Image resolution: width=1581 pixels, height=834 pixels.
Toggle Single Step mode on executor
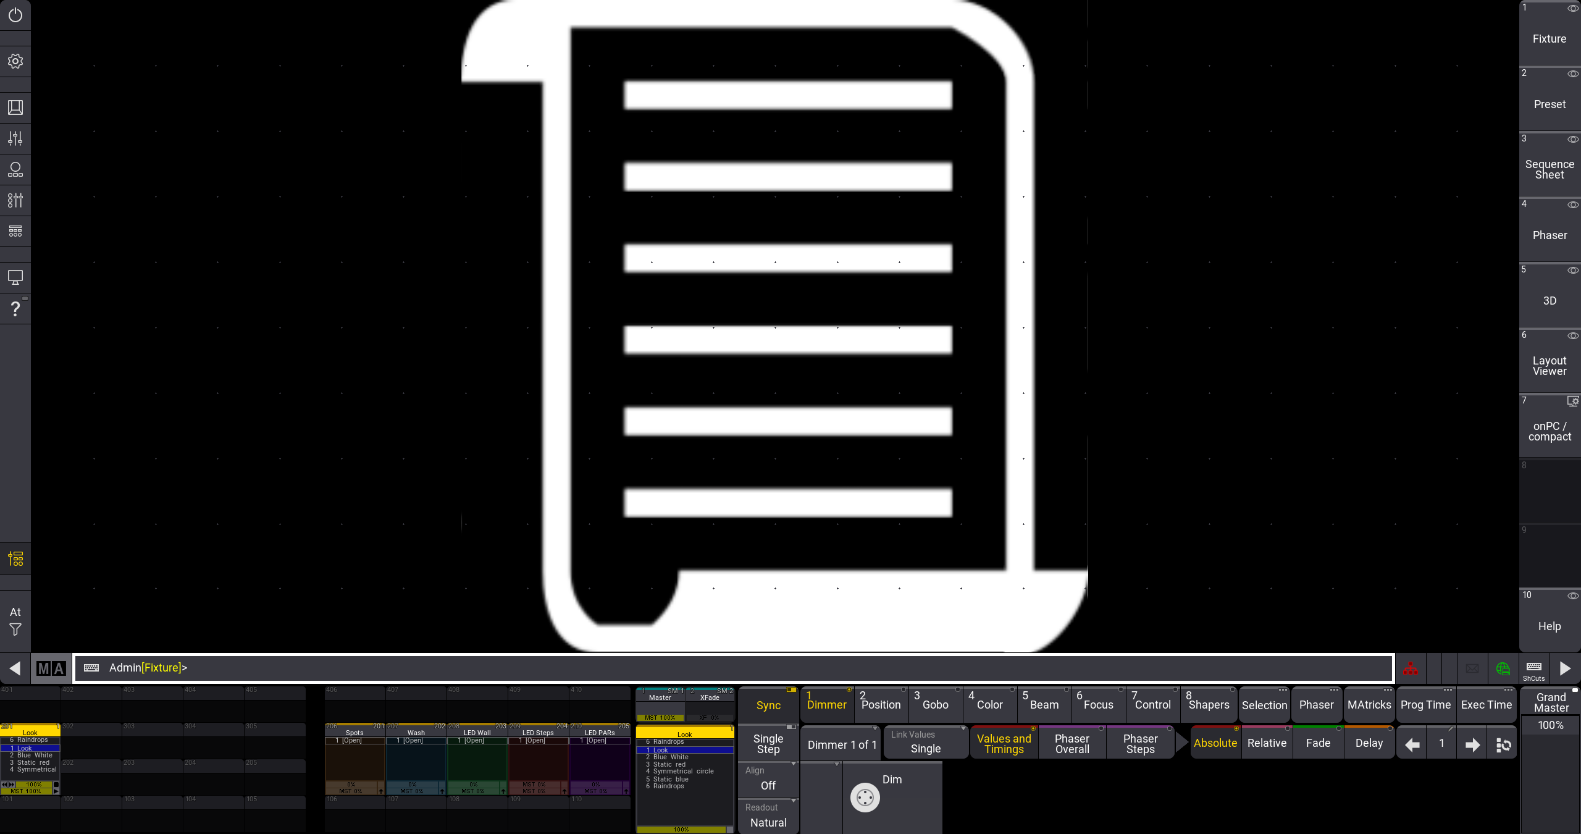coord(768,744)
